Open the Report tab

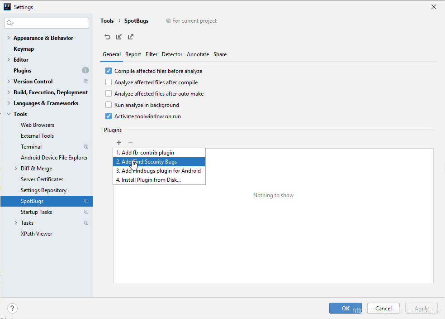[133, 54]
